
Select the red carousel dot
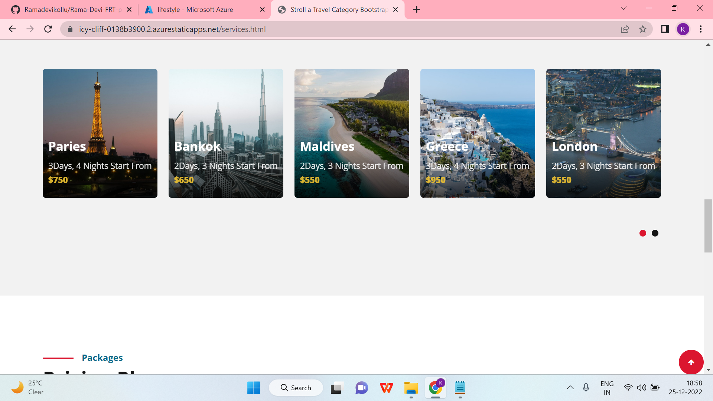[643, 233]
